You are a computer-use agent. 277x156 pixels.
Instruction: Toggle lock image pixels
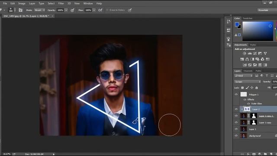[247, 88]
